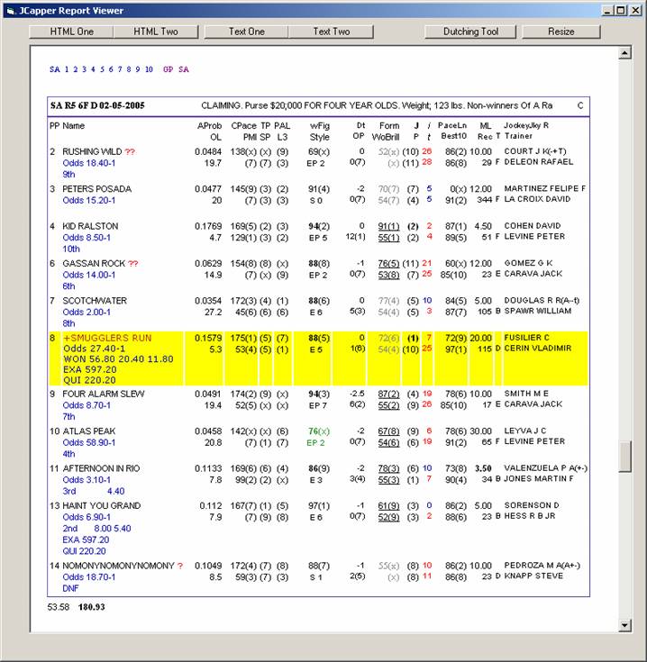Jump to SA race 1 link
Screen dimensions: 647x662
tap(67, 69)
